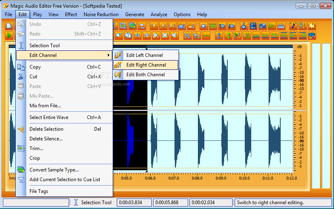Click the fade out triangle toolbar icon

click(x=293, y=36)
